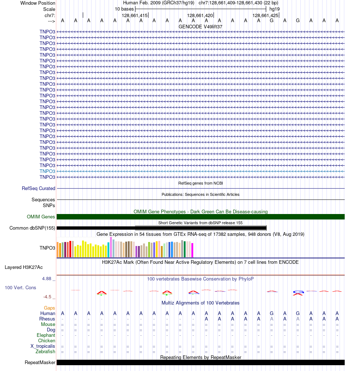Click the "Sequences" track label
This screenshot has height=371, width=345.
pyautogui.click(x=43, y=200)
